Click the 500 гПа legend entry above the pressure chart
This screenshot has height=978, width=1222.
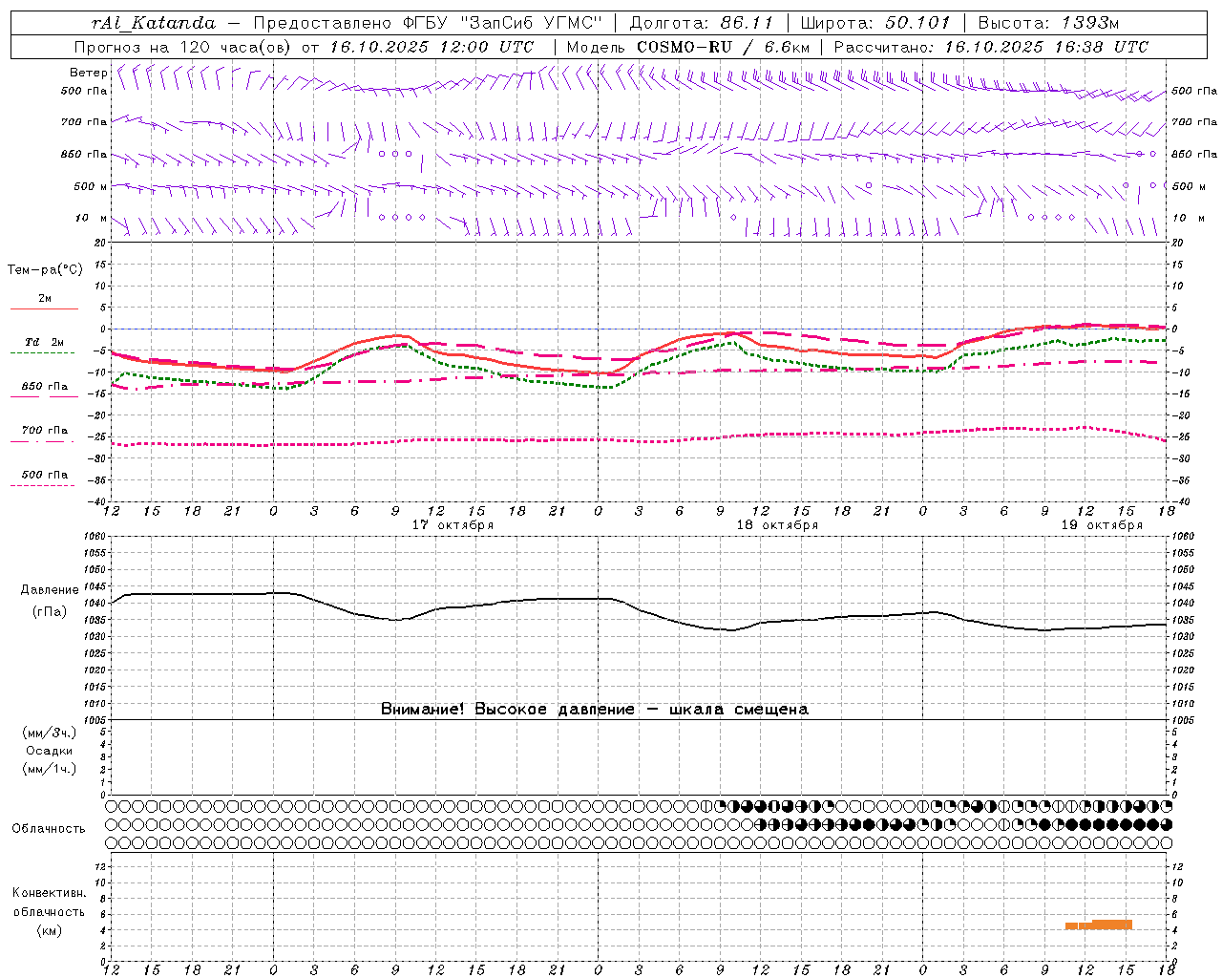tap(45, 475)
